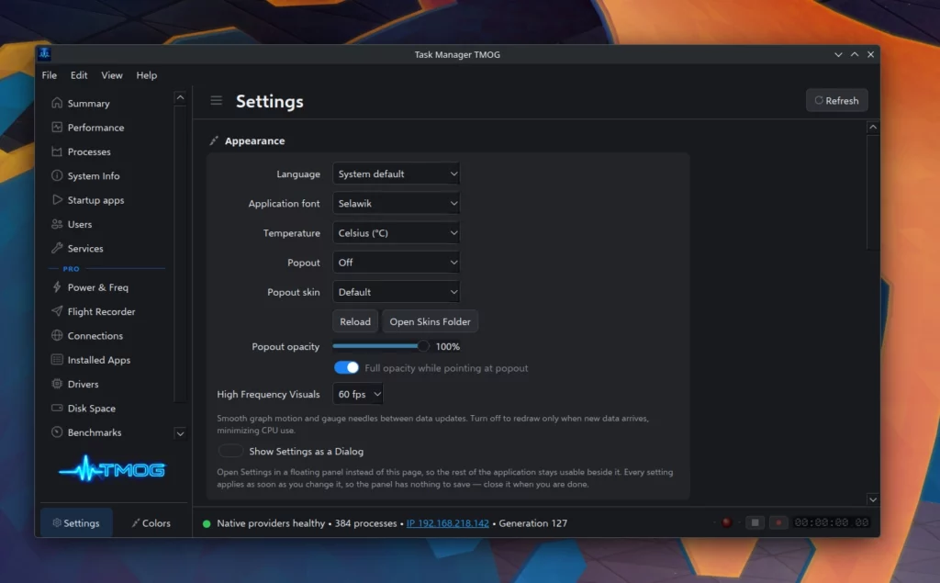The image size is (940, 583).
Task: Click the settings panel vertical scrollbar
Action: click(873, 192)
